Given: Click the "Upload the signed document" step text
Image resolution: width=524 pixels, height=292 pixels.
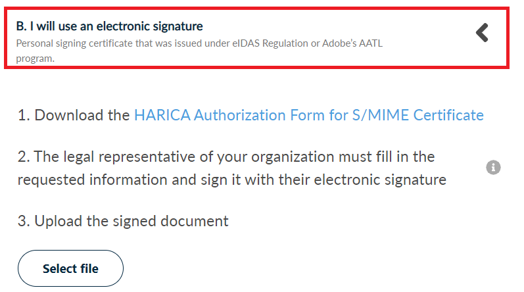Looking at the screenshot, I should [x=131, y=221].
